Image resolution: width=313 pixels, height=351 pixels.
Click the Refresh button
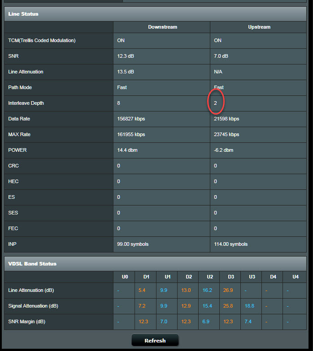coord(155,340)
